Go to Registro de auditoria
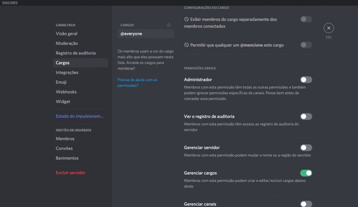Image resolution: width=358 pixels, height=207 pixels. click(80, 53)
